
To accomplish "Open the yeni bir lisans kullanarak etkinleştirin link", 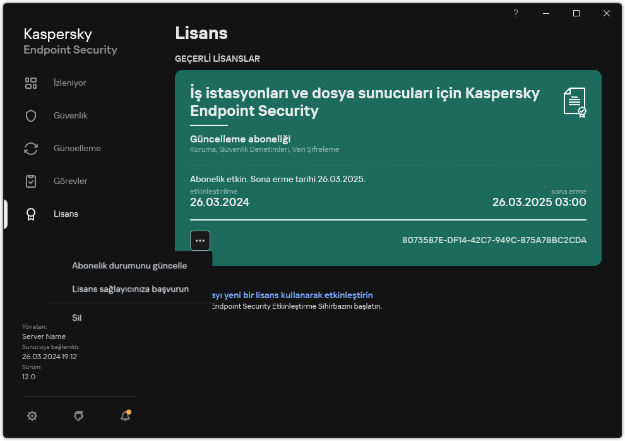I will (292, 295).
